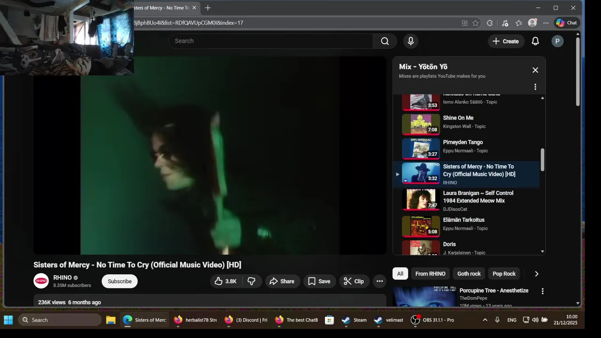The width and height of the screenshot is (601, 338).
Task: Click the YouTube search input field
Action: [x=271, y=41]
